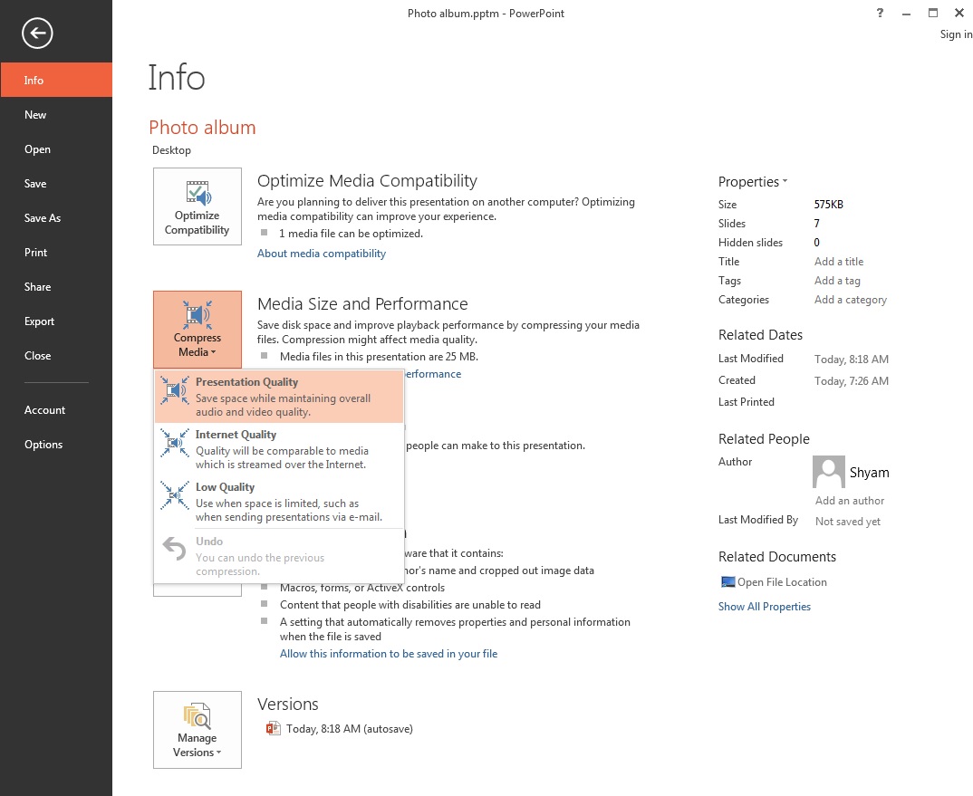
Task: Click the Photo album presentation title
Action: coord(202,127)
